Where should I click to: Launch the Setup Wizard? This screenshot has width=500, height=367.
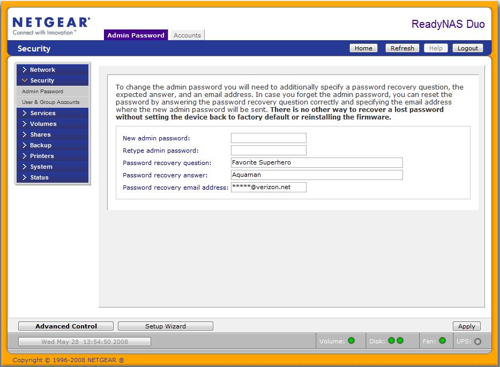(x=166, y=326)
